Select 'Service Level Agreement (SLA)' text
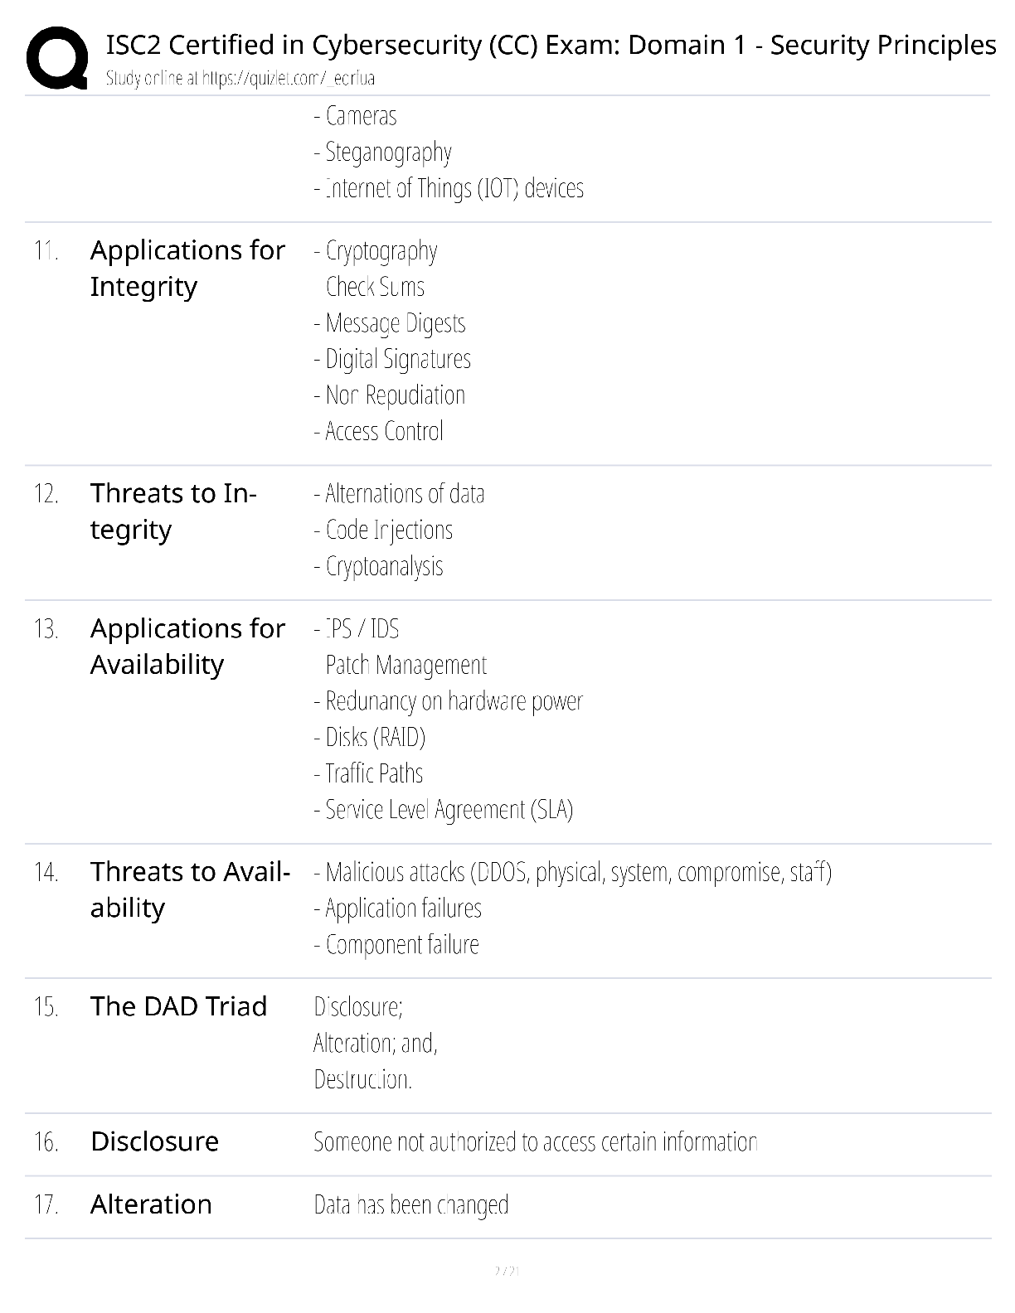The height and width of the screenshot is (1313, 1015). (444, 810)
